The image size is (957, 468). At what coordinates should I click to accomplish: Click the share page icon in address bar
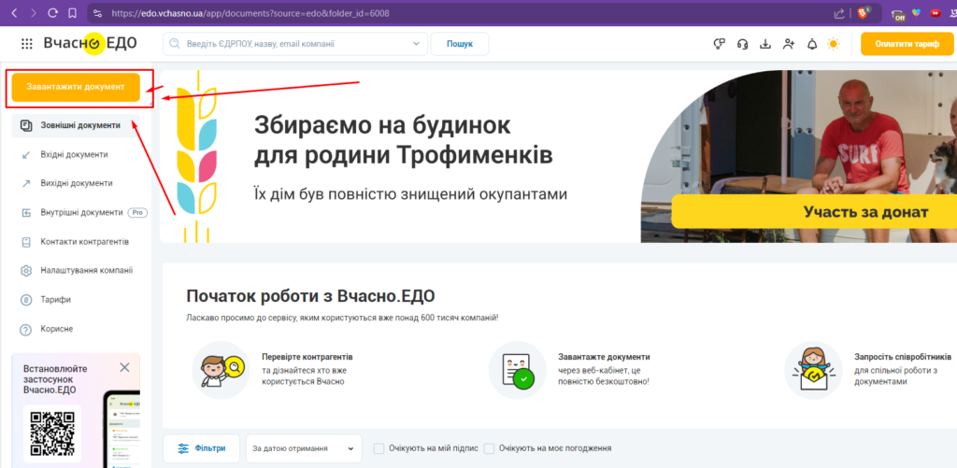[x=839, y=13]
